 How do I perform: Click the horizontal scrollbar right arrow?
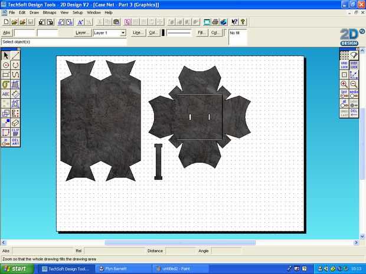tap(356, 243)
